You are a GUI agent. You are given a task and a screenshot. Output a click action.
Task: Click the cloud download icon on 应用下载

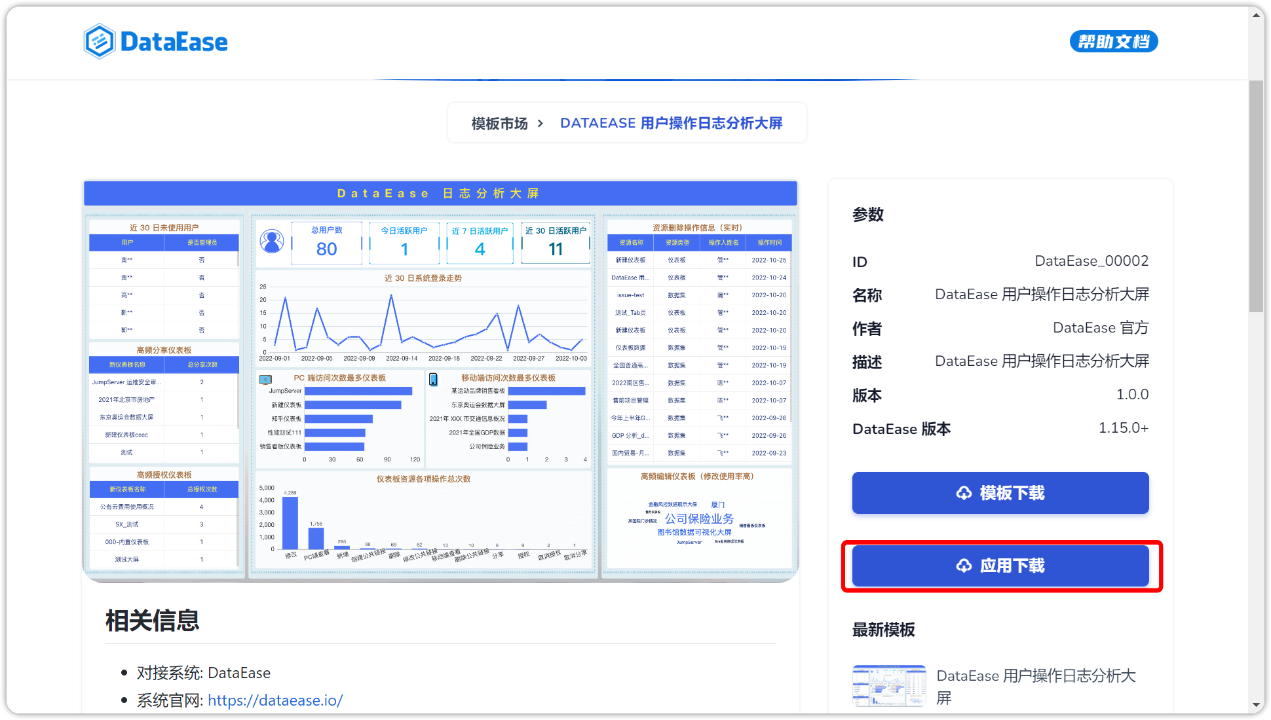click(x=964, y=566)
